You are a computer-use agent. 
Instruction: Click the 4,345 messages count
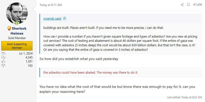pyautogui.click(x=28, y=57)
